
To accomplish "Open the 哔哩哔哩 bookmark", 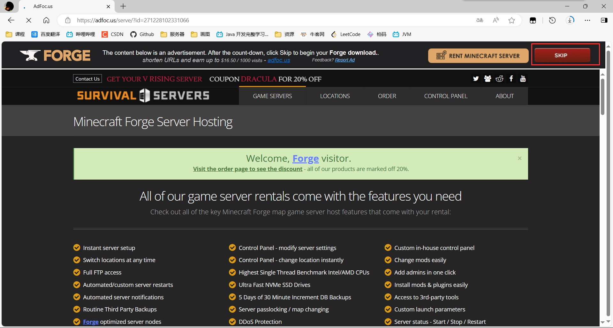I will [80, 34].
